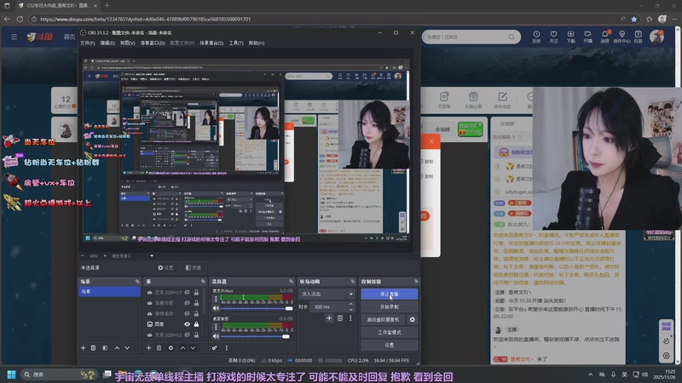
Task: Remove selected source with trash icon
Action: [159, 348]
